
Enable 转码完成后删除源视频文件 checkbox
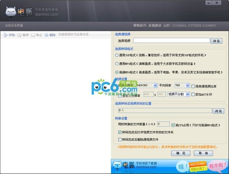pyautogui.click(x=120, y=140)
